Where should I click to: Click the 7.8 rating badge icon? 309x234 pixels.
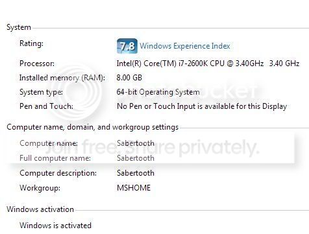click(127, 46)
